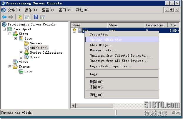
Task: Click the data store icon
Action: tap(21, 71)
